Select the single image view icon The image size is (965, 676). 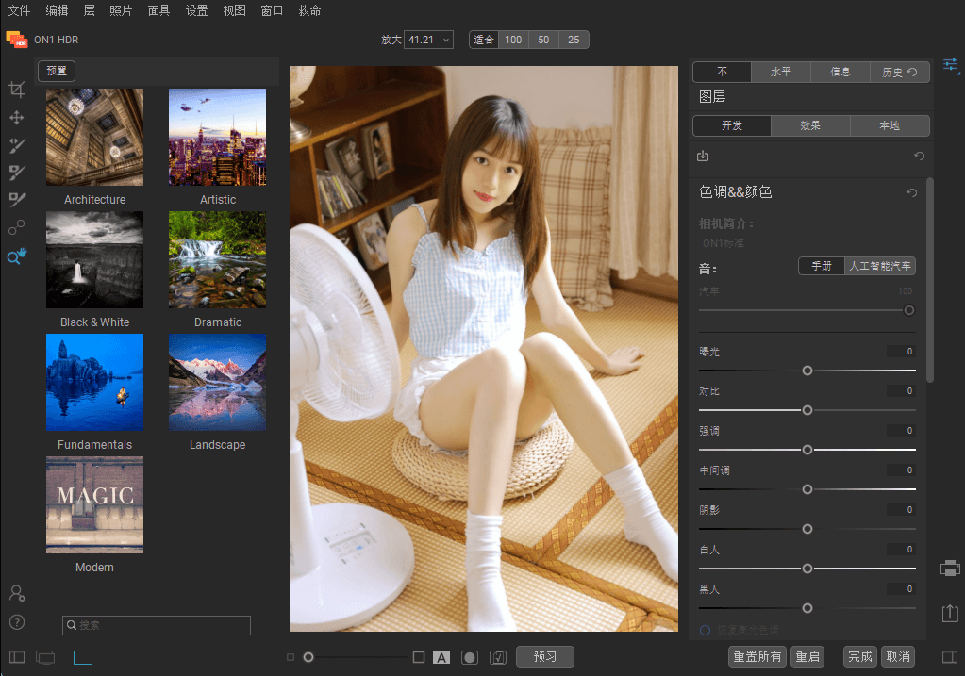tap(82, 657)
